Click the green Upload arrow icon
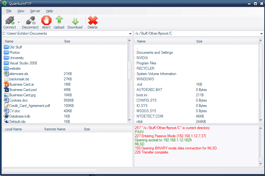 (x=59, y=21)
